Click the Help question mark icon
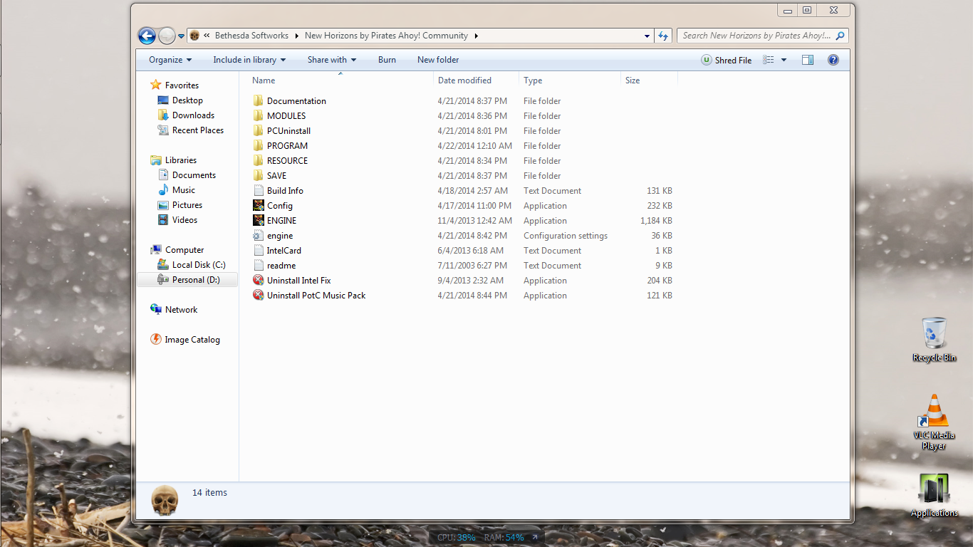 click(x=833, y=61)
